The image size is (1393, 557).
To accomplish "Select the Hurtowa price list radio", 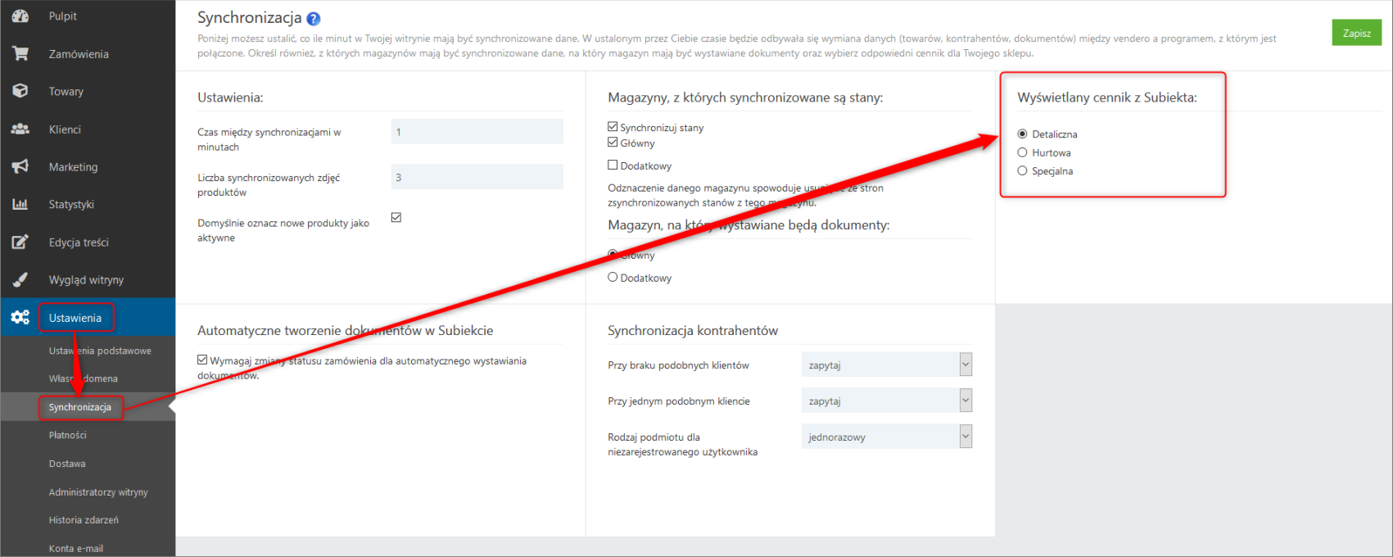I will click(1022, 152).
